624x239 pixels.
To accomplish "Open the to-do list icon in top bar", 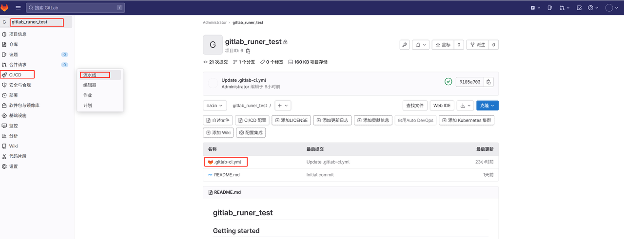I will tap(579, 8).
